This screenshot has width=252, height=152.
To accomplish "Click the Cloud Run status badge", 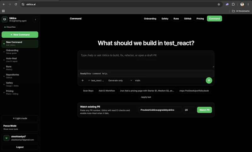I will tap(10, 27).
